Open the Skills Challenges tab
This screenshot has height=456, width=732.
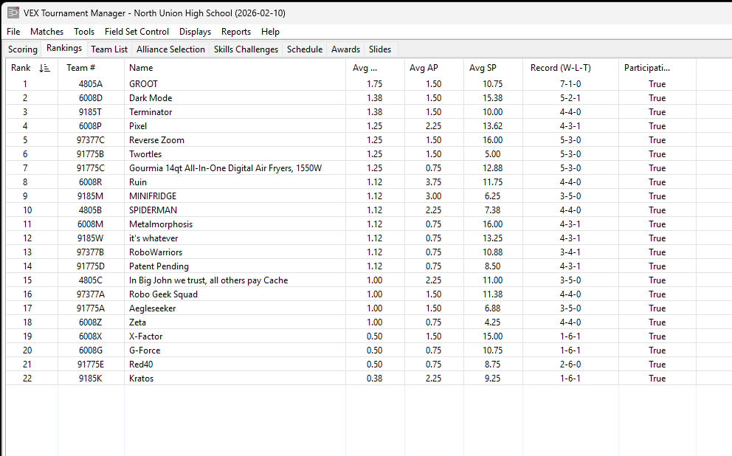pos(246,49)
